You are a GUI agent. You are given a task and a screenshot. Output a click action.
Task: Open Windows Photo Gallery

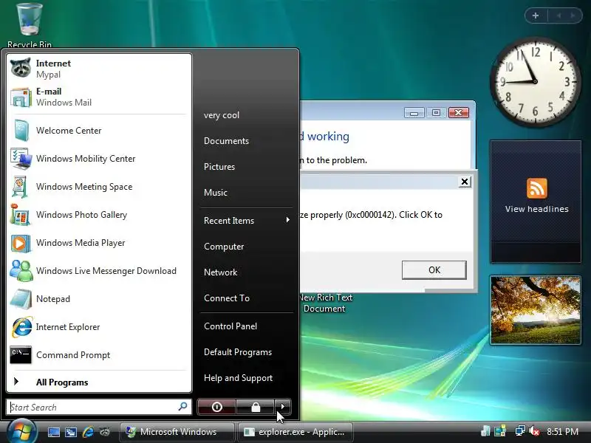click(99, 215)
